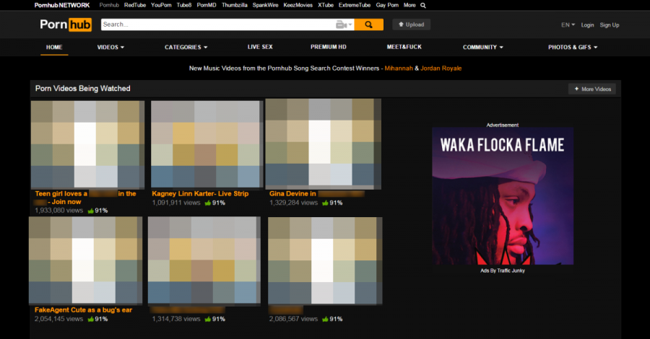The height and width of the screenshot is (339, 650).
Task: Click More in the network bar
Action: coord(409,5)
